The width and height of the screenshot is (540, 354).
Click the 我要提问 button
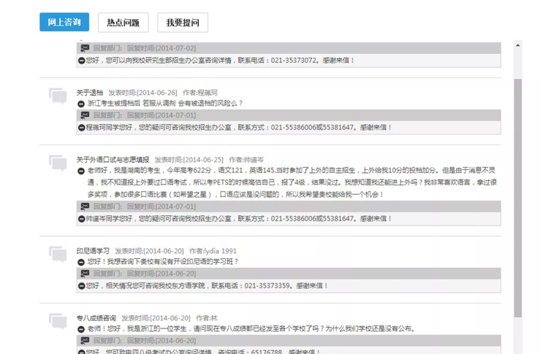click(x=182, y=22)
